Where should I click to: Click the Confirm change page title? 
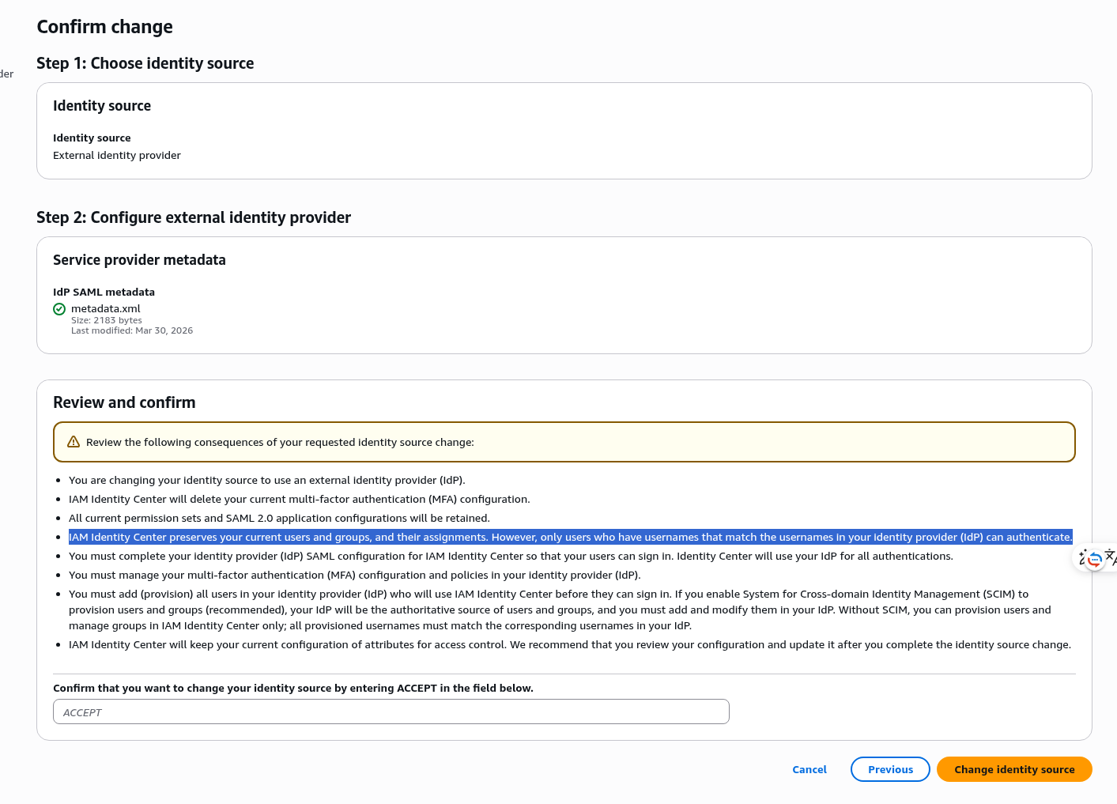[104, 27]
